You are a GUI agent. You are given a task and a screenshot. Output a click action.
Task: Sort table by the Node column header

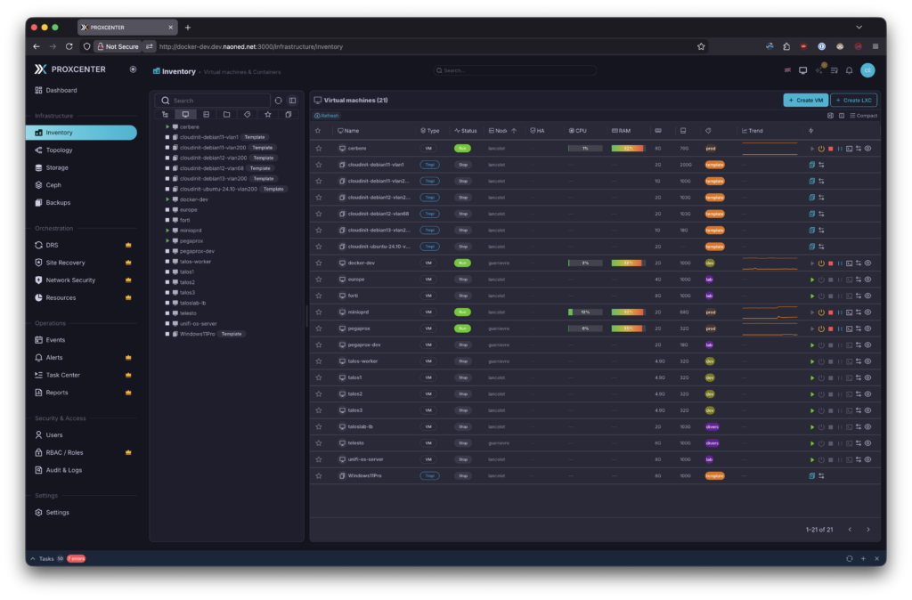coord(501,131)
